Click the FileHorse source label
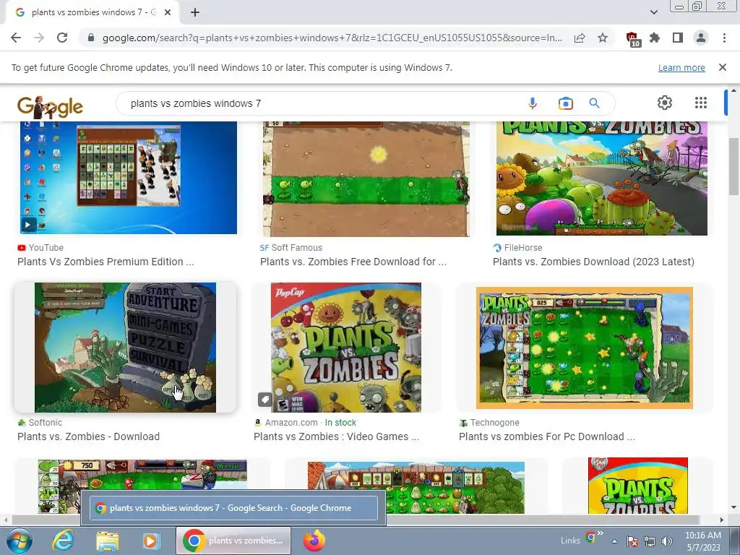 click(x=523, y=247)
